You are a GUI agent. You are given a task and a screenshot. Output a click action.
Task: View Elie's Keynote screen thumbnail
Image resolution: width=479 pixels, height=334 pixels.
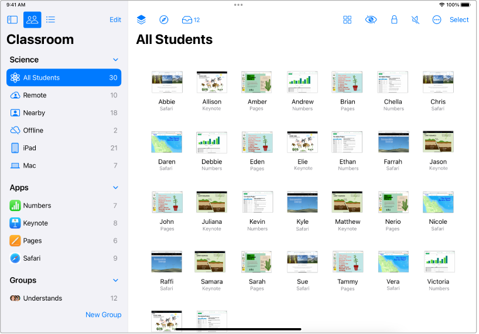pos(302,142)
